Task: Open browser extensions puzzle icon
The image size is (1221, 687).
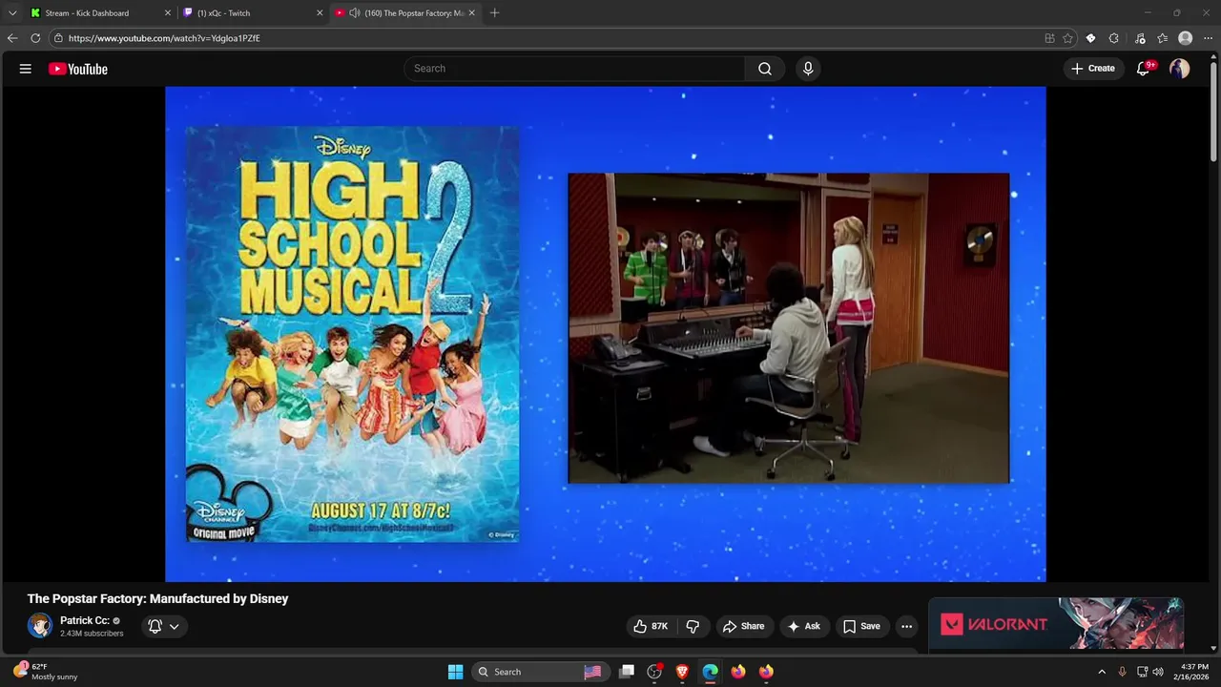Action: [1114, 38]
